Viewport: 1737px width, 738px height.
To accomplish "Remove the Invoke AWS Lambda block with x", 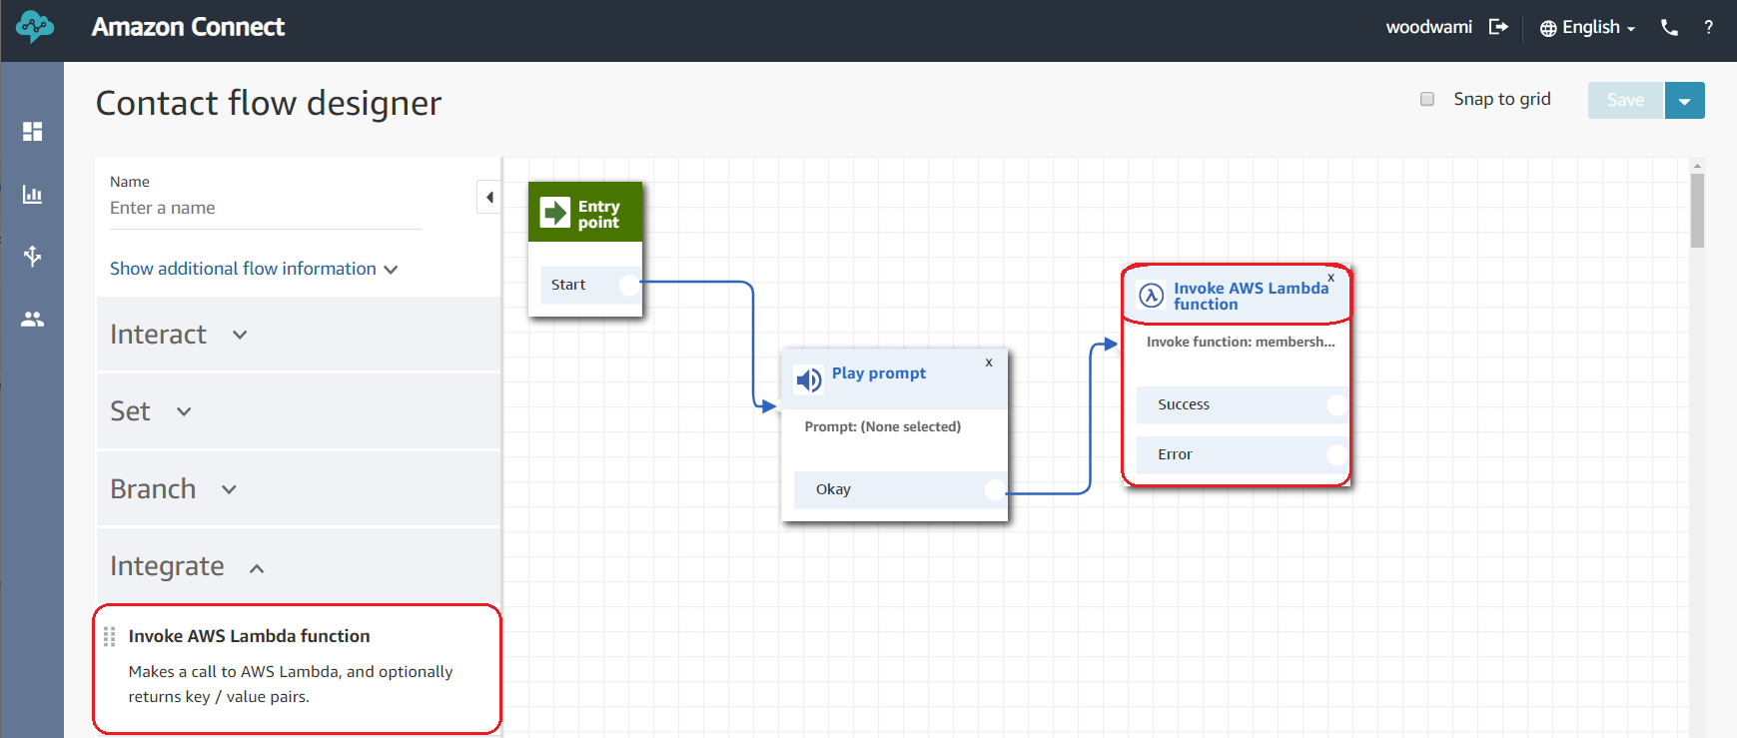I will pyautogui.click(x=1330, y=278).
